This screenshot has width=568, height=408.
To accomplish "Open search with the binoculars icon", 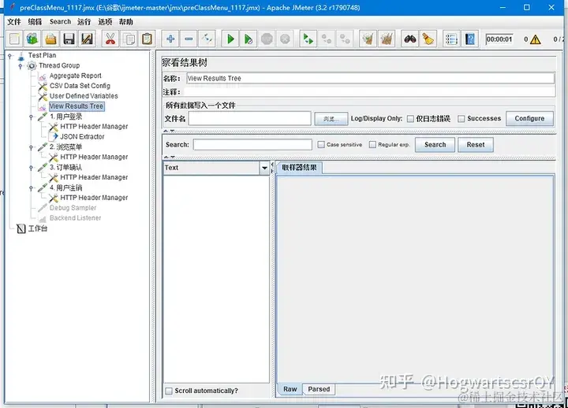I will coord(410,39).
